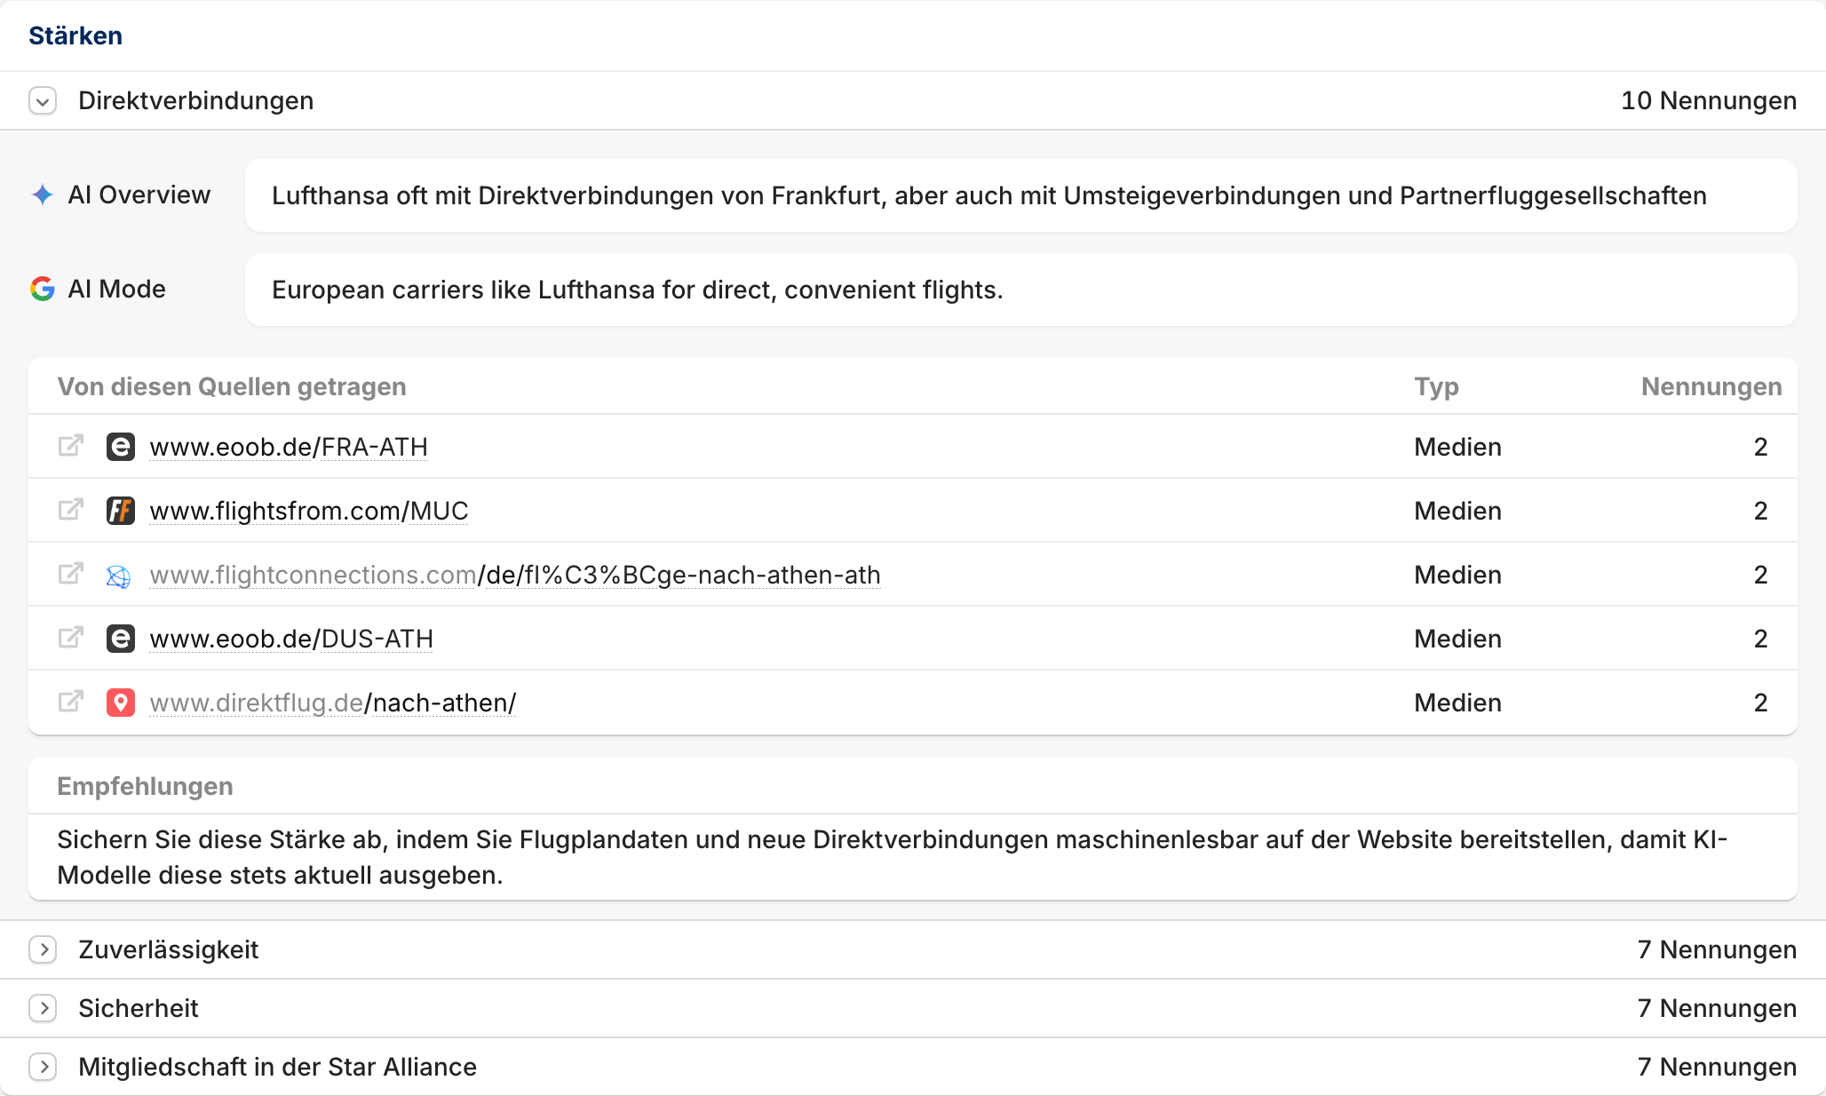The height and width of the screenshot is (1096, 1826).
Task: Click the AI Overview sparkle icon
Action: [43, 195]
